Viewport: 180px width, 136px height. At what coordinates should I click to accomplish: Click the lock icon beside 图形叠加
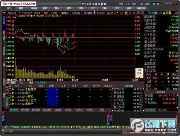pos(94,13)
